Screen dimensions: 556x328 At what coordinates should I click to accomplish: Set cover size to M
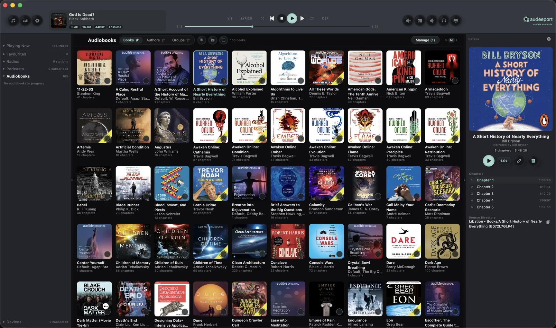tap(451, 40)
